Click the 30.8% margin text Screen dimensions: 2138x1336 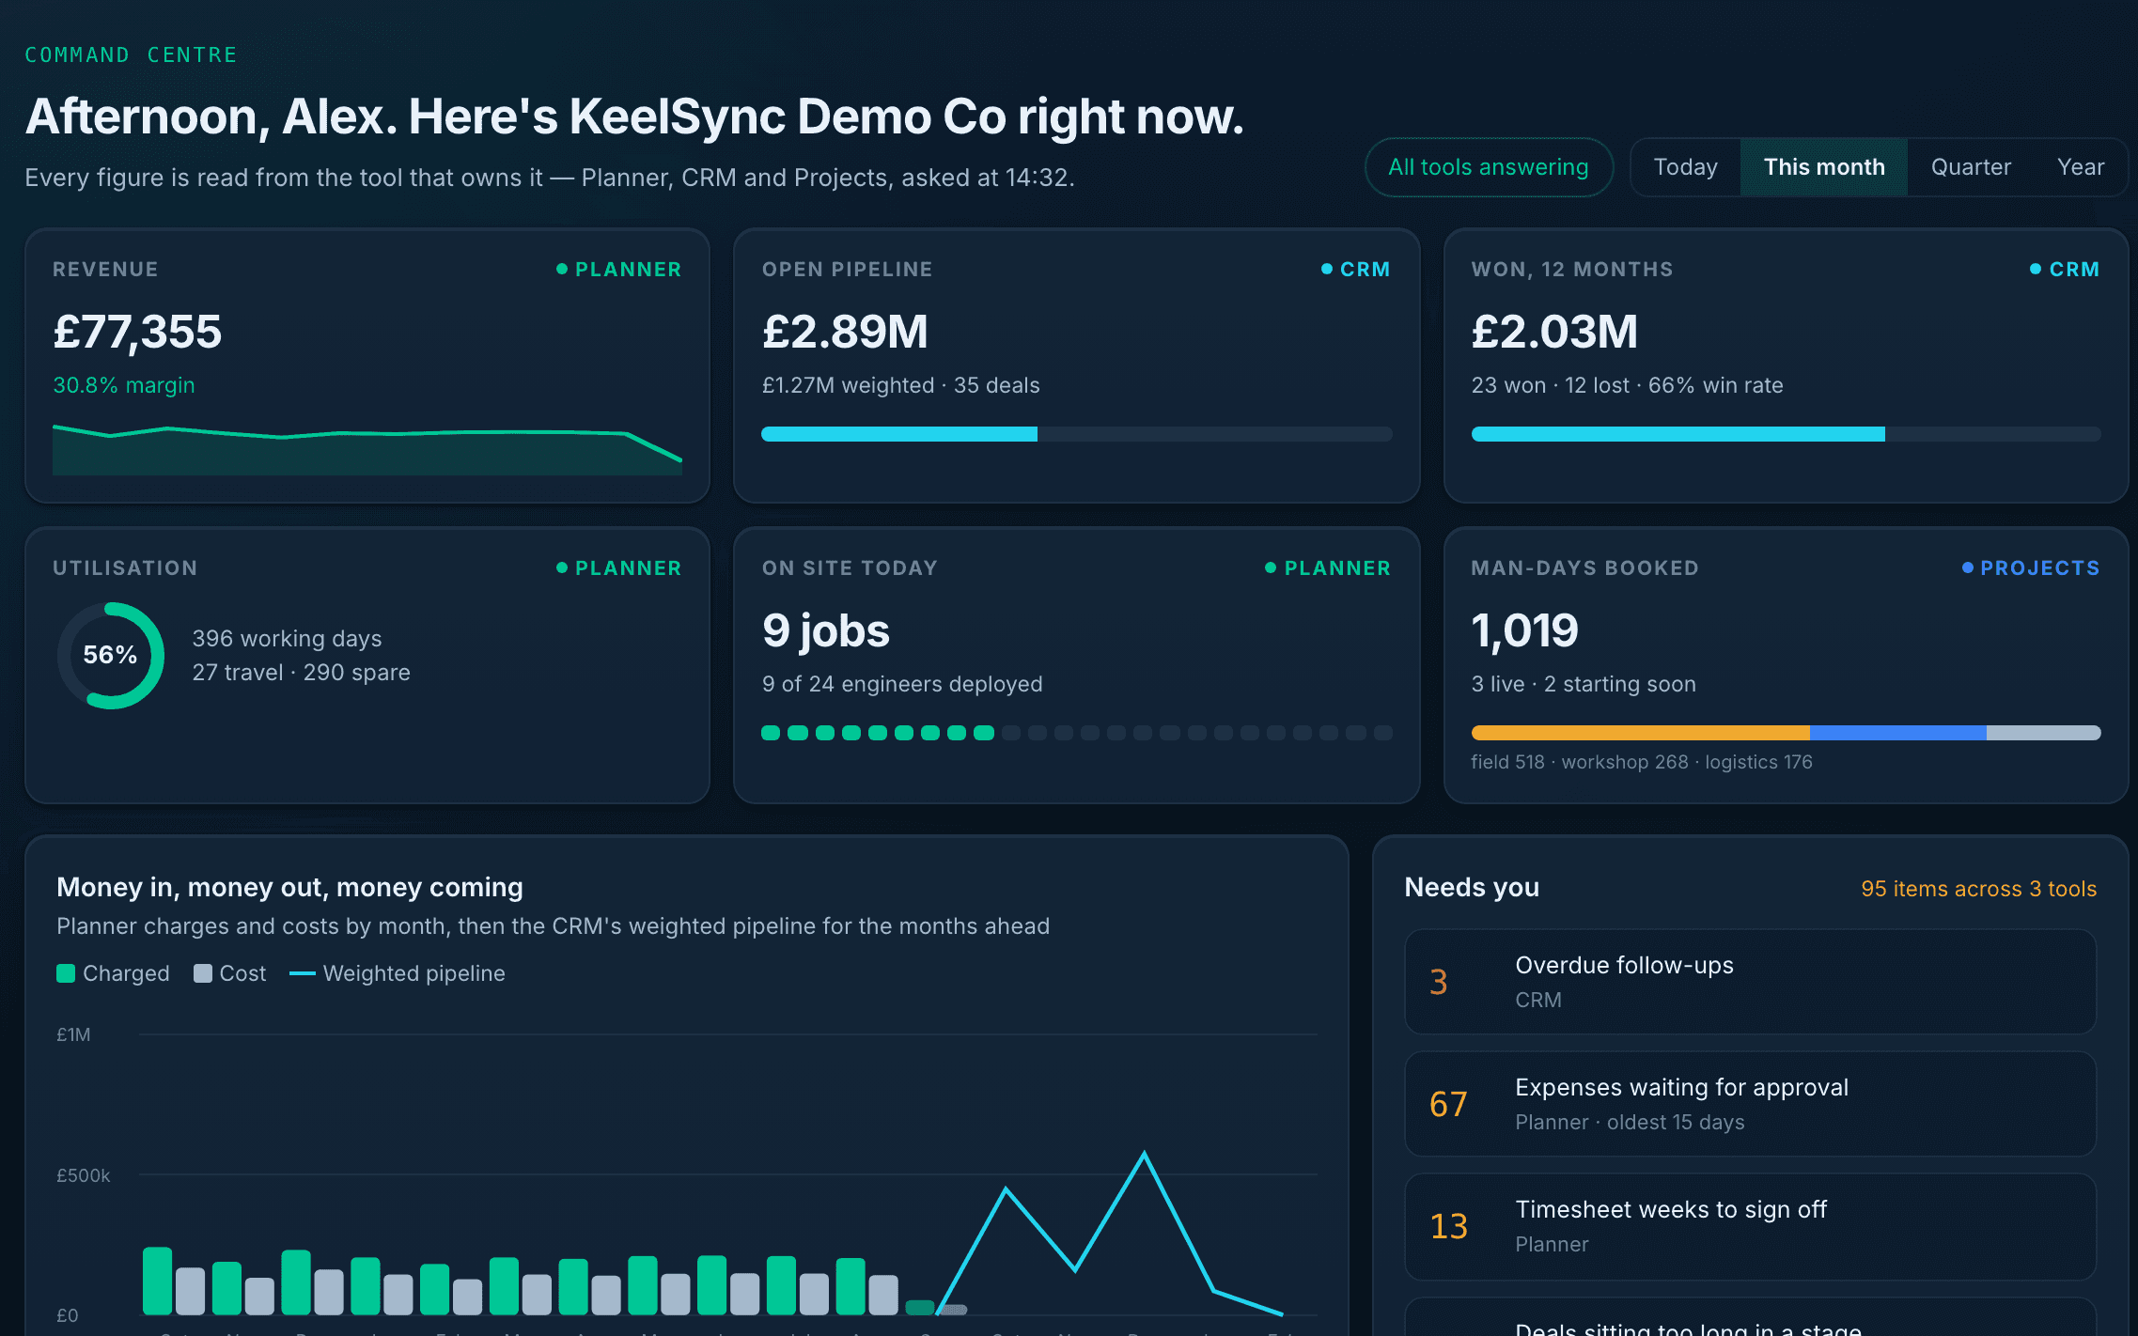(124, 385)
